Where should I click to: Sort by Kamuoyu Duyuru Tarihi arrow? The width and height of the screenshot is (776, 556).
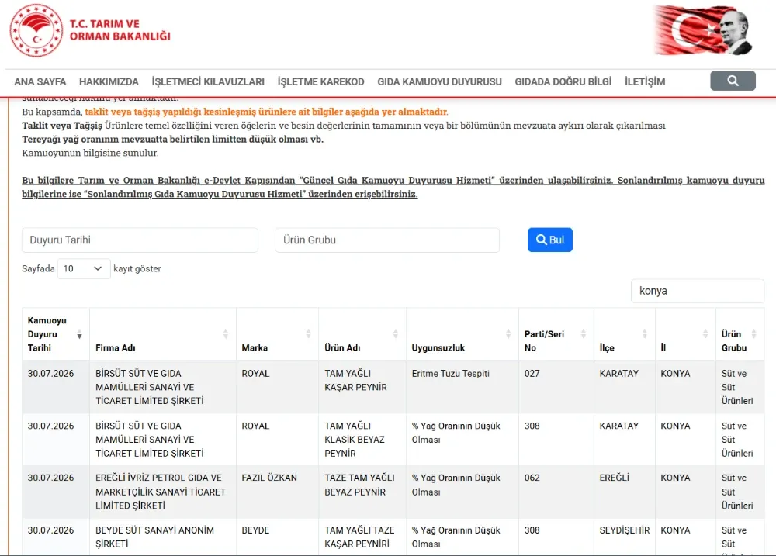point(79,335)
